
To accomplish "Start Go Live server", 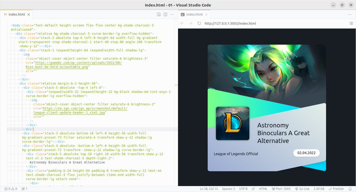I will 302,189.
